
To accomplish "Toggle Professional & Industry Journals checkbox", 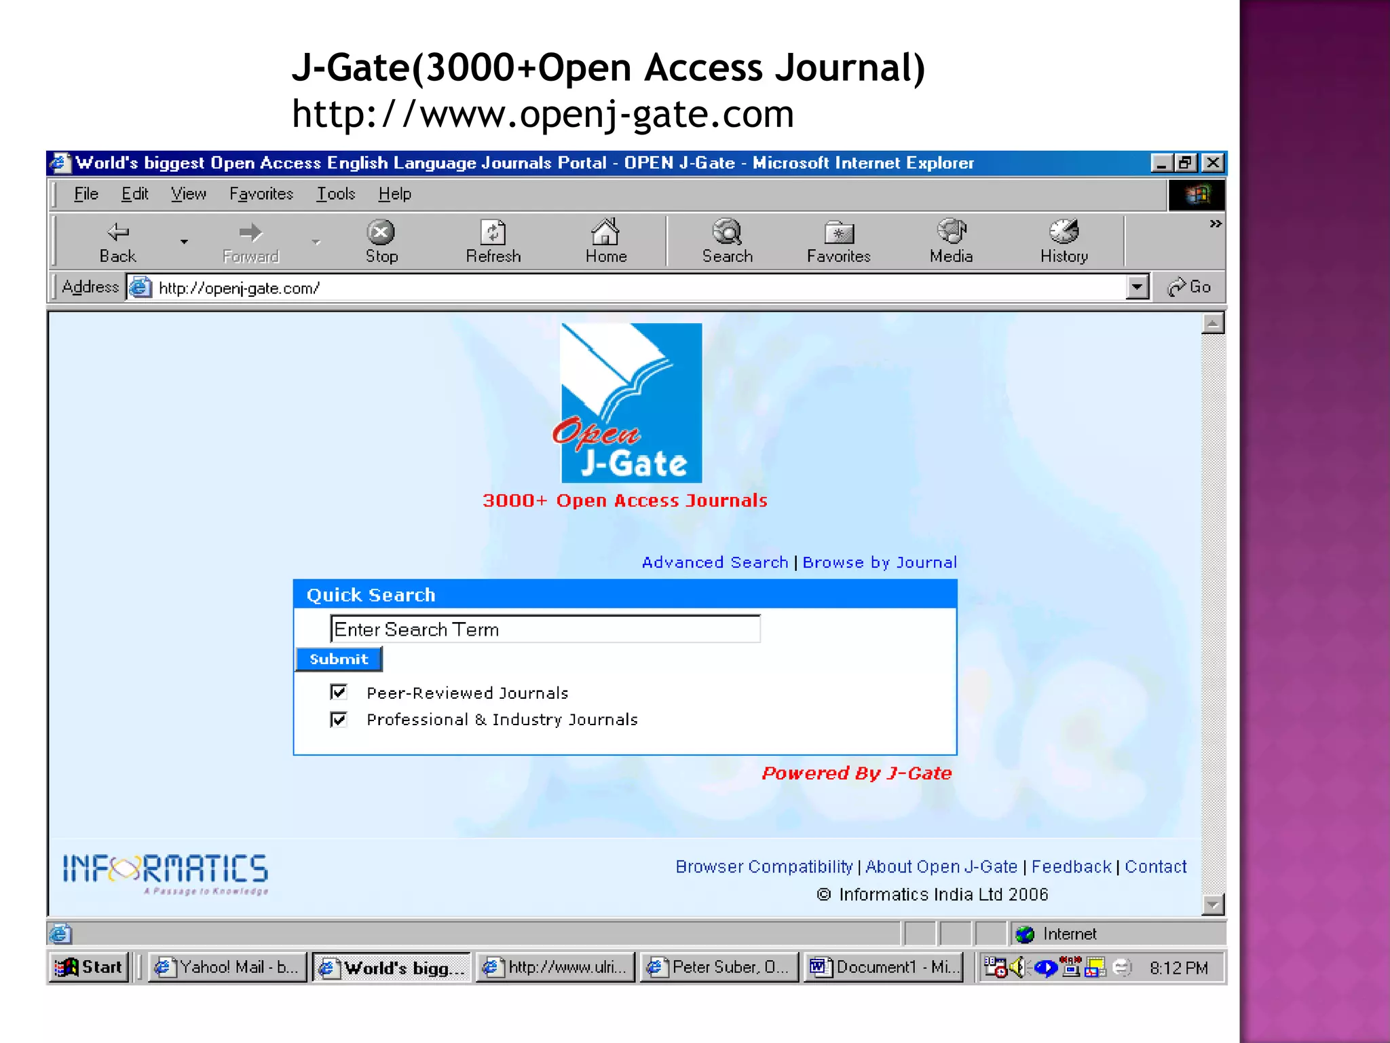I will pyautogui.click(x=339, y=719).
